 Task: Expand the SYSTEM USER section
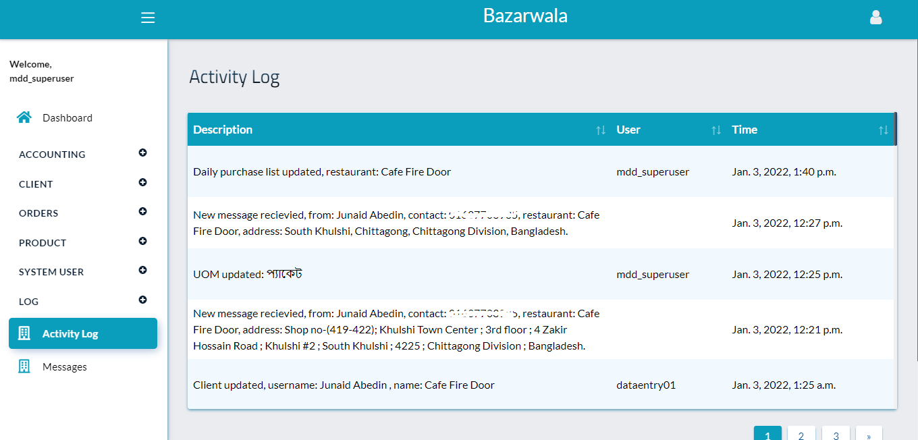click(x=142, y=271)
